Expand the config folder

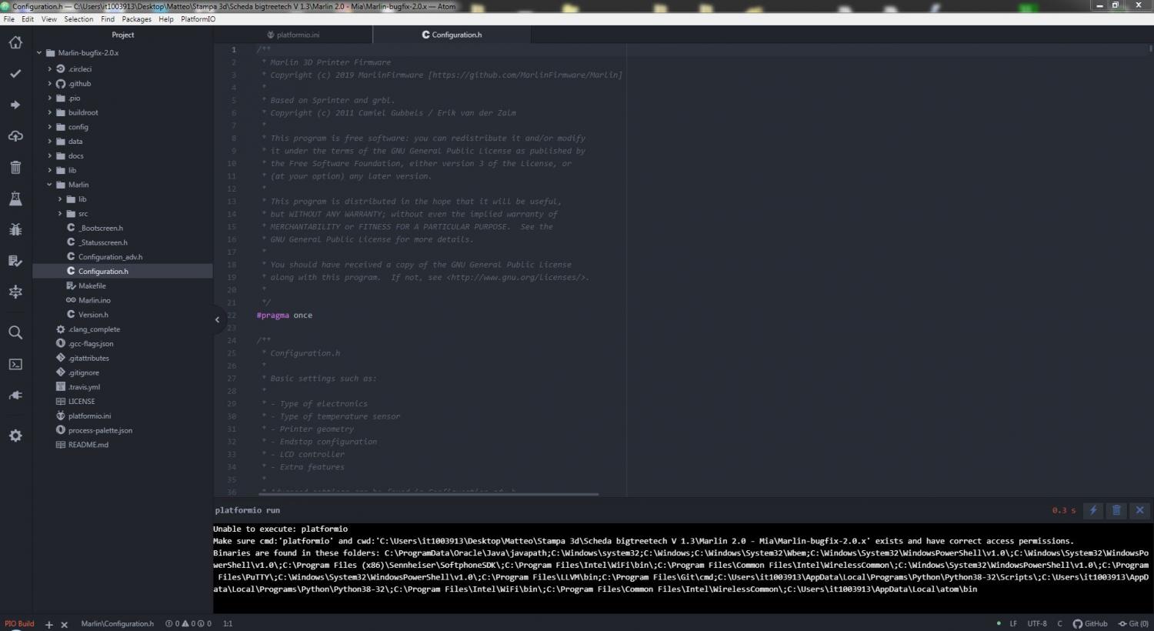(x=50, y=127)
